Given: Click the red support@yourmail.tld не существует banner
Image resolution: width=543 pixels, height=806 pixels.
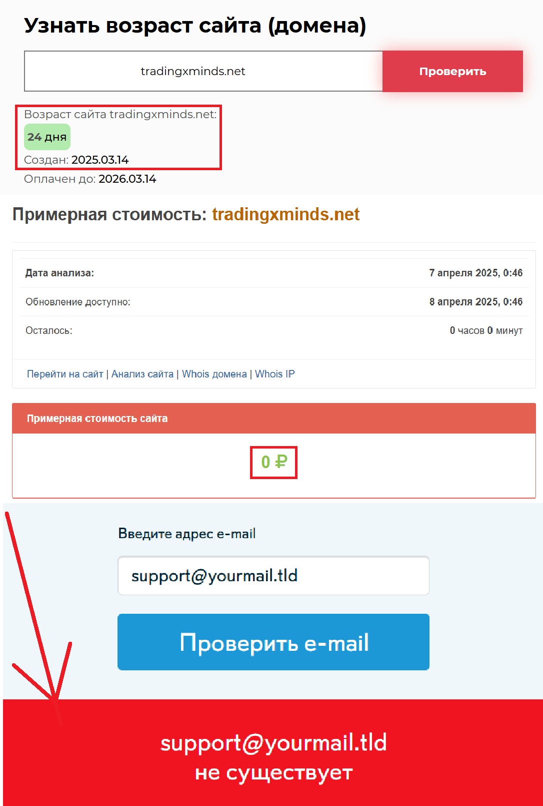Looking at the screenshot, I should (x=273, y=752).
